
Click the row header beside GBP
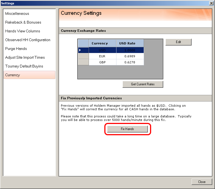(x=83, y=62)
